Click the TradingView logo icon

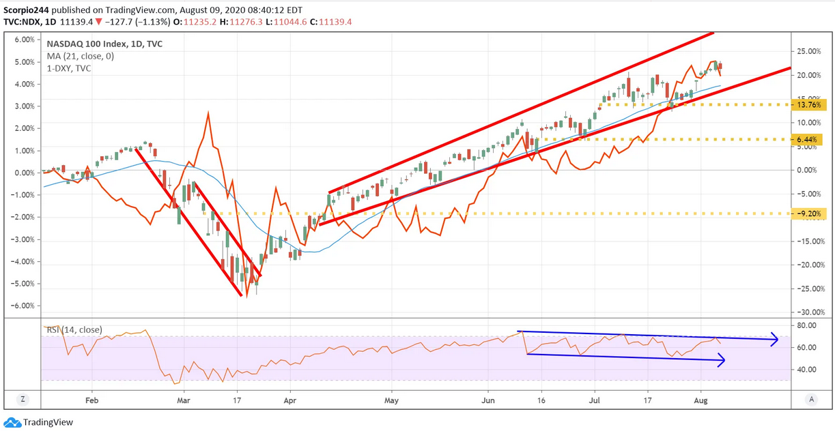pos(12,422)
